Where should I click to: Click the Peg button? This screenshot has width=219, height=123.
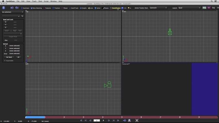pos(15,31)
